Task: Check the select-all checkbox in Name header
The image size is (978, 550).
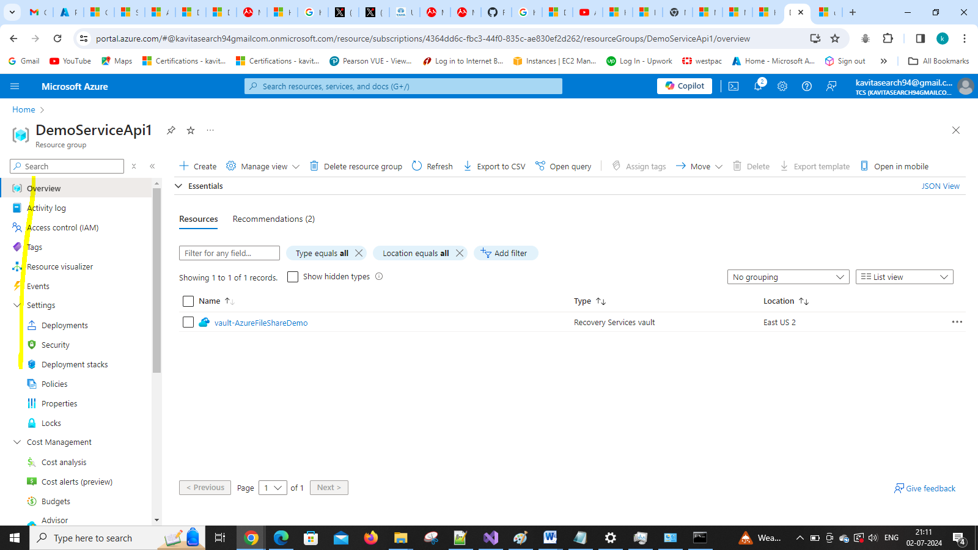Action: (188, 301)
